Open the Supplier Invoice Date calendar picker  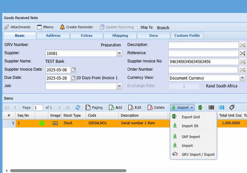74,69
